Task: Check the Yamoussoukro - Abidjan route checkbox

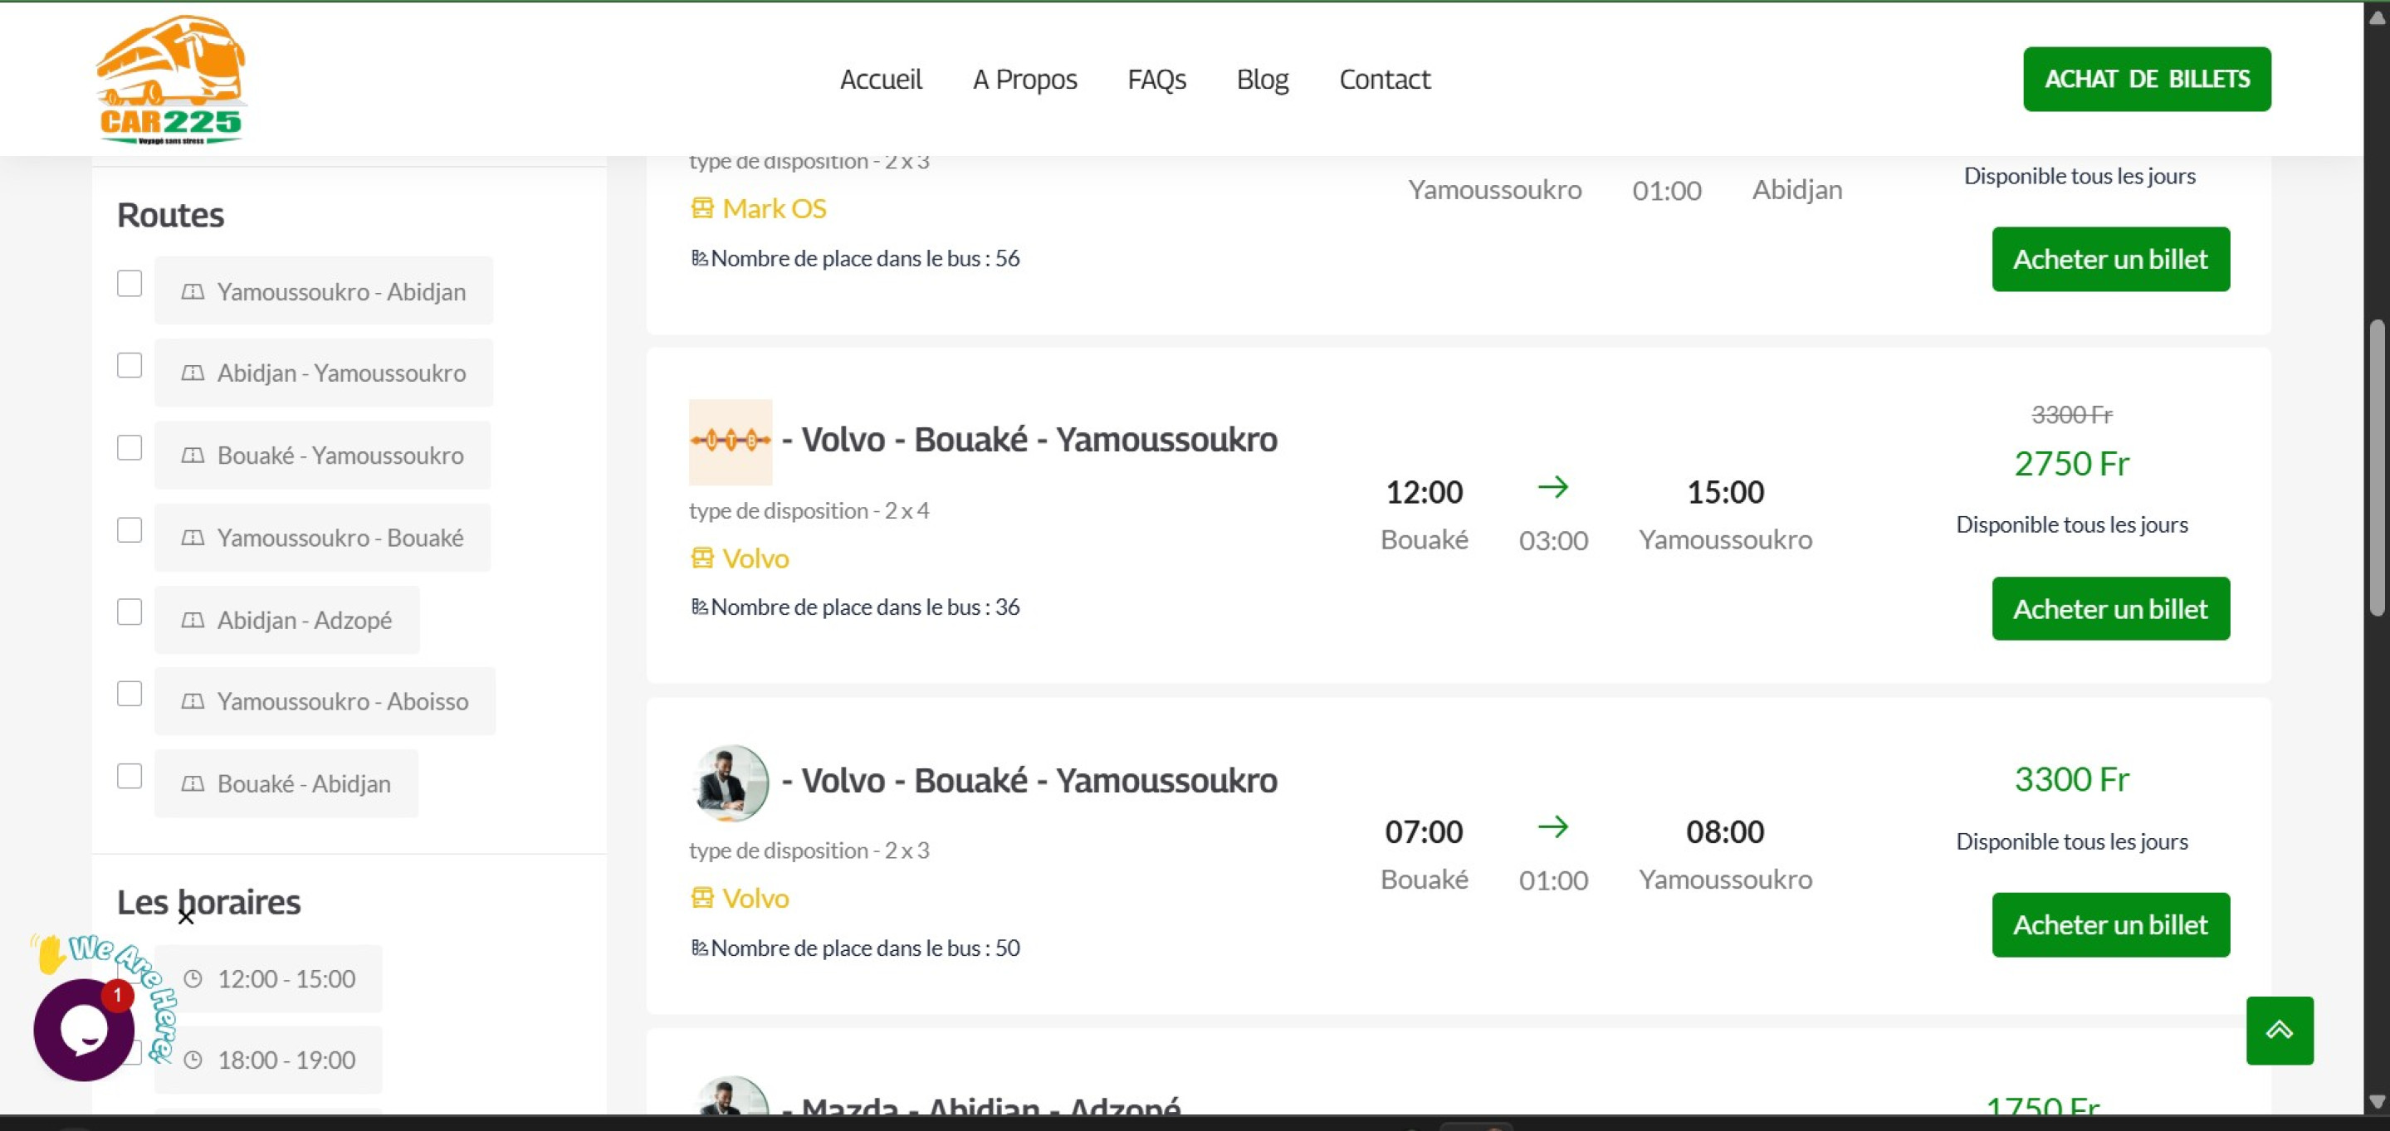Action: (130, 284)
